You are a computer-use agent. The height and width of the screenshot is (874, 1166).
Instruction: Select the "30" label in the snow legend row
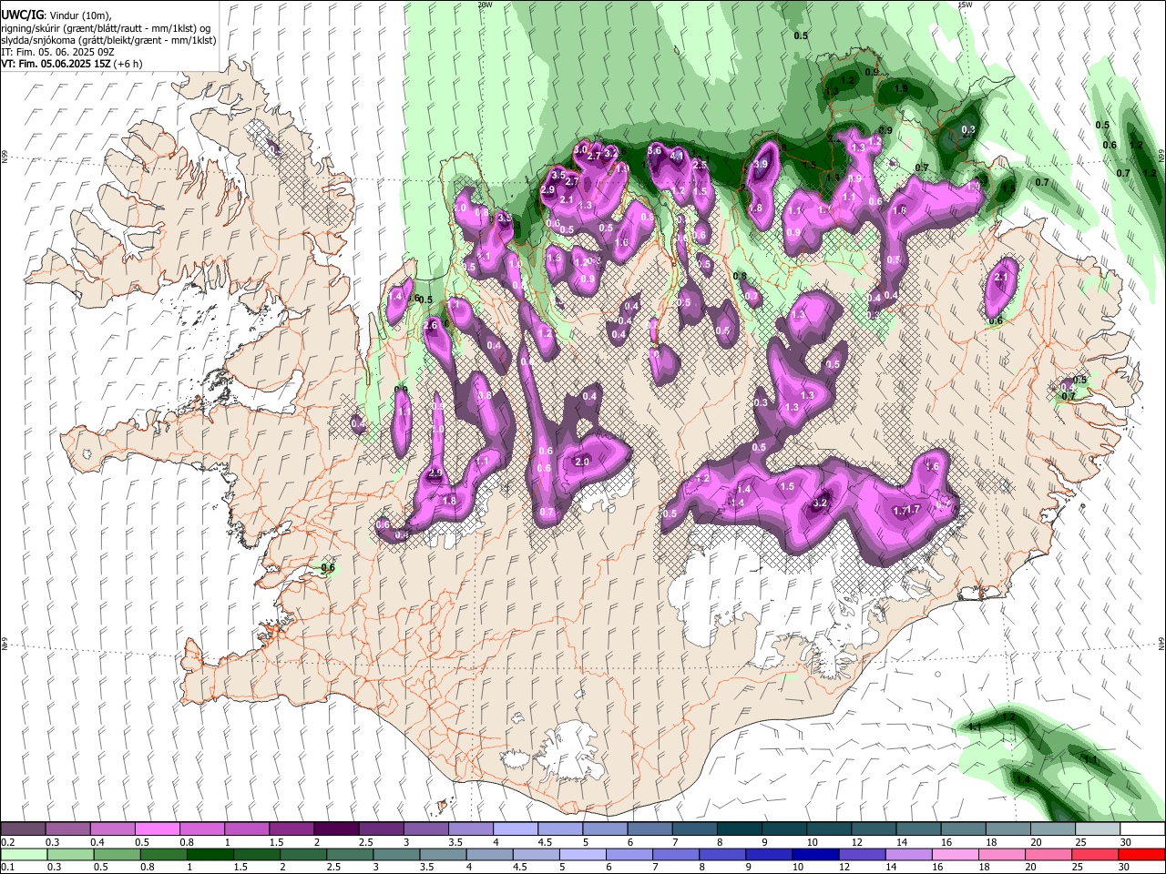click(x=1126, y=841)
